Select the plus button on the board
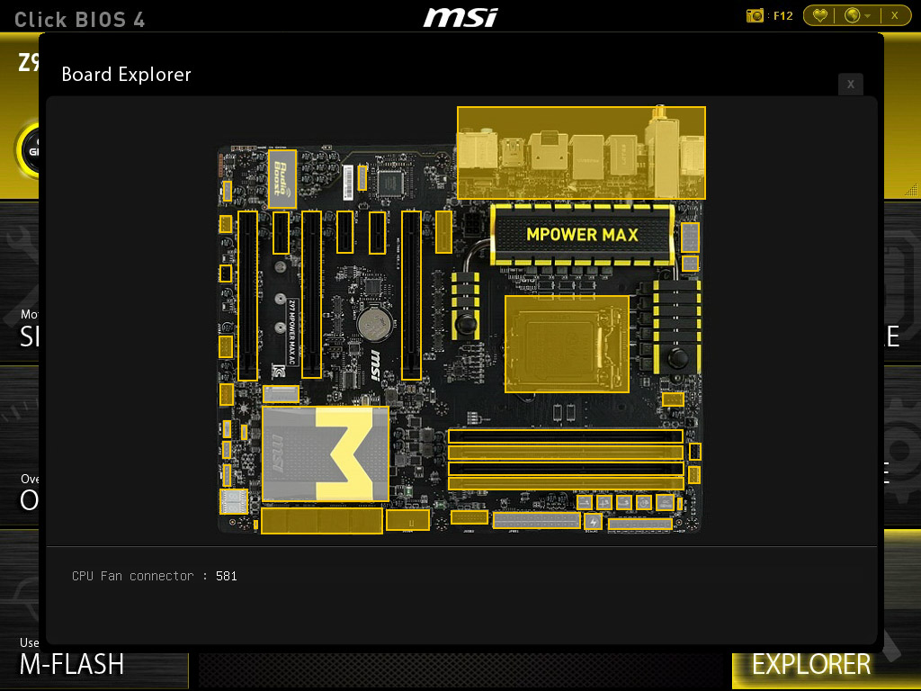The height and width of the screenshot is (691, 921). pyautogui.click(x=604, y=502)
